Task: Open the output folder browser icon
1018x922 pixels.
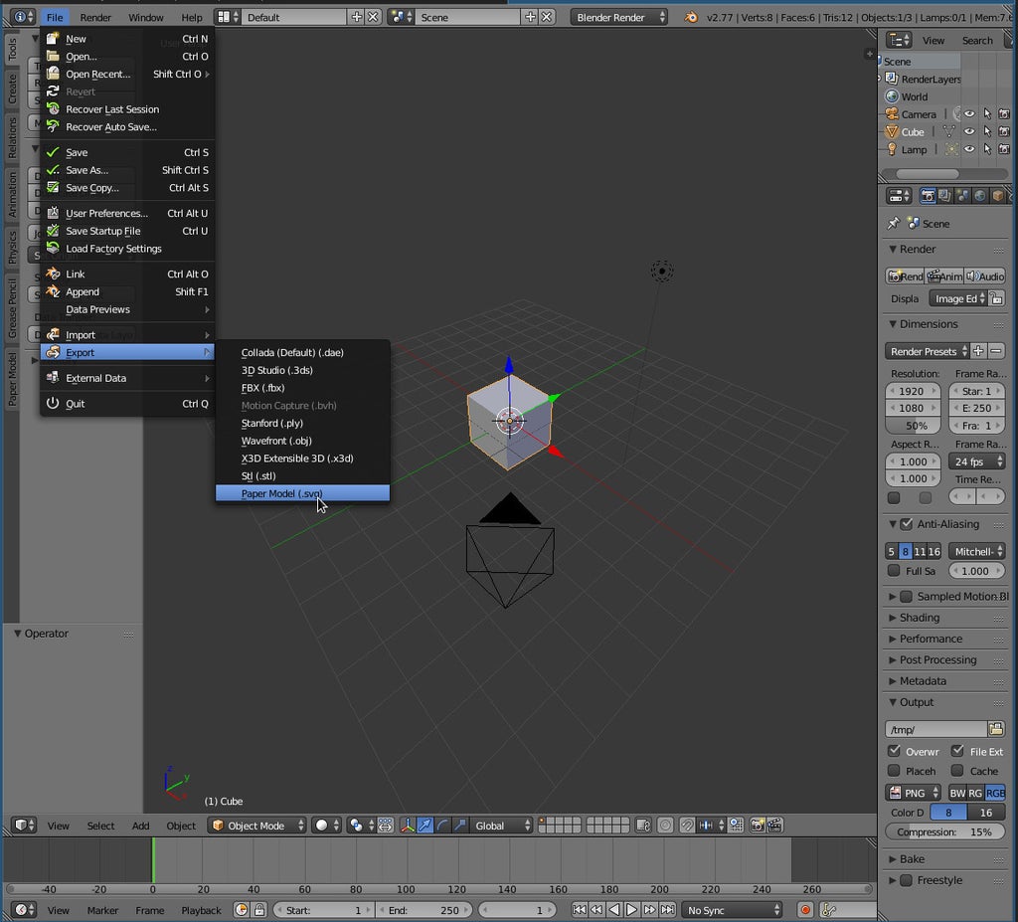Action: (996, 729)
